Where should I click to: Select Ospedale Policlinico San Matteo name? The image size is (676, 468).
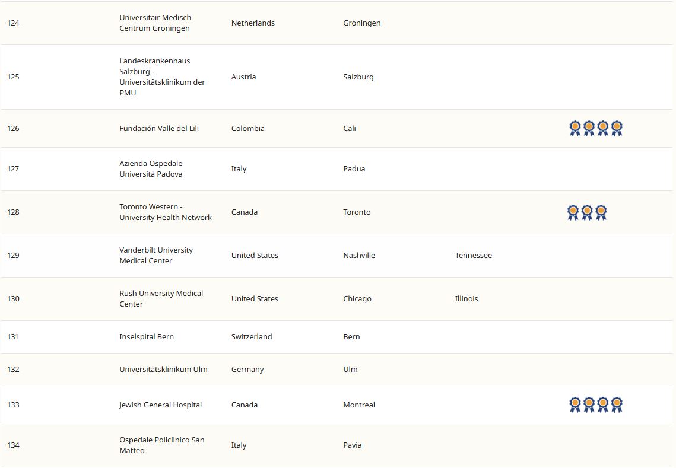161,445
